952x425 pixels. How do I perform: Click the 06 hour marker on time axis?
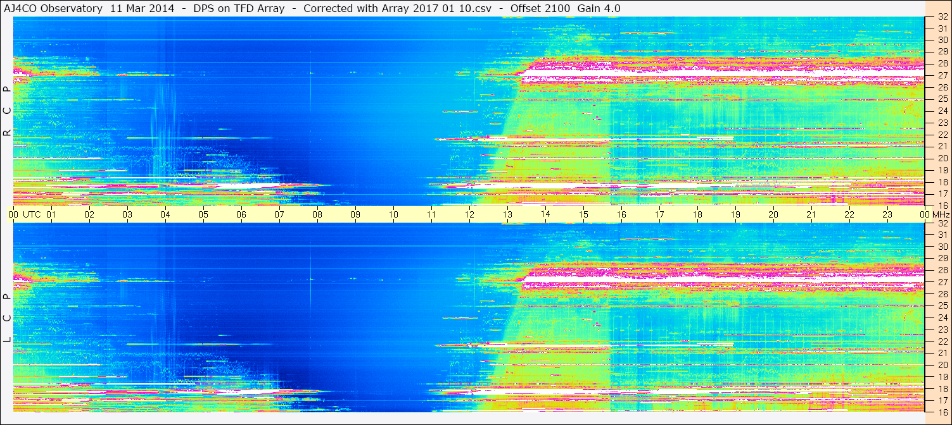pyautogui.click(x=241, y=214)
